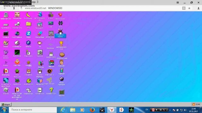Open the Cat Explorer globe icon
202x113 pixels.
(x=17, y=34)
